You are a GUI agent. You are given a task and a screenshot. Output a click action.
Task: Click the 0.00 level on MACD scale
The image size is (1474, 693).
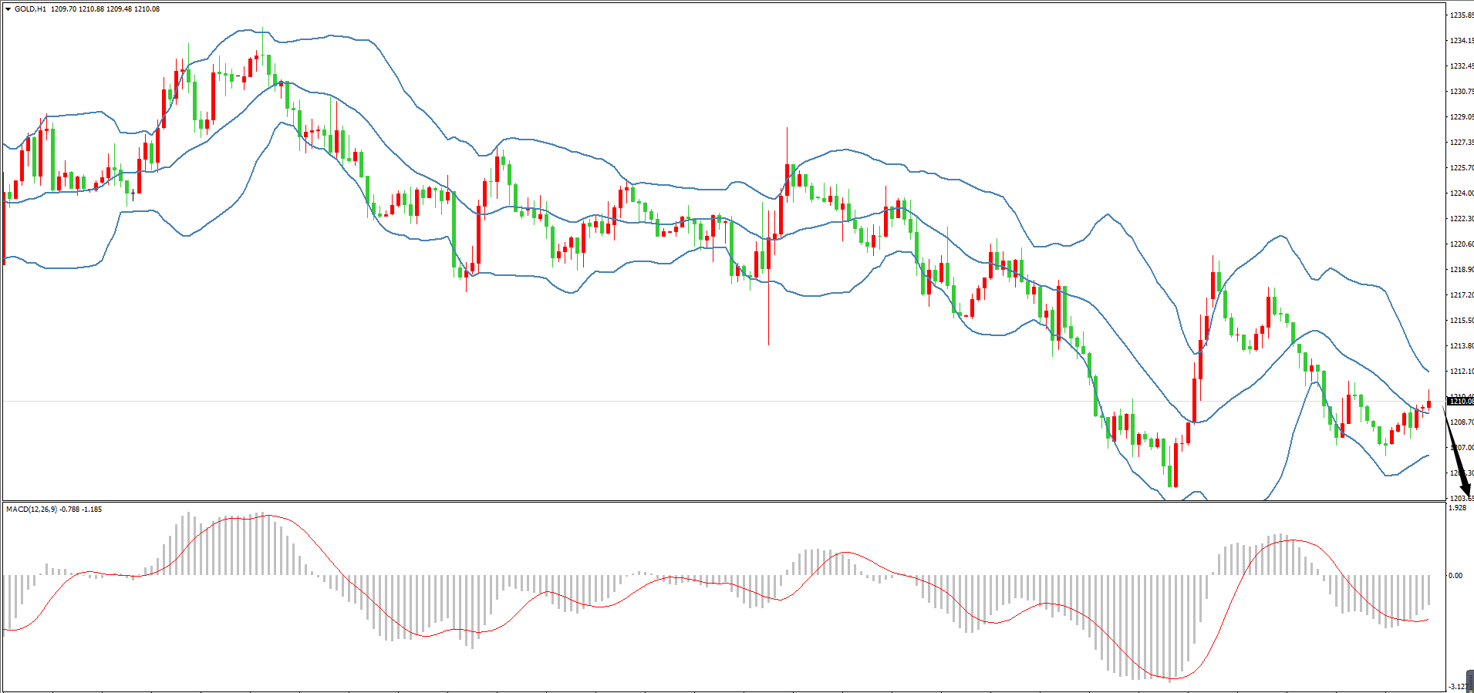(1455, 575)
